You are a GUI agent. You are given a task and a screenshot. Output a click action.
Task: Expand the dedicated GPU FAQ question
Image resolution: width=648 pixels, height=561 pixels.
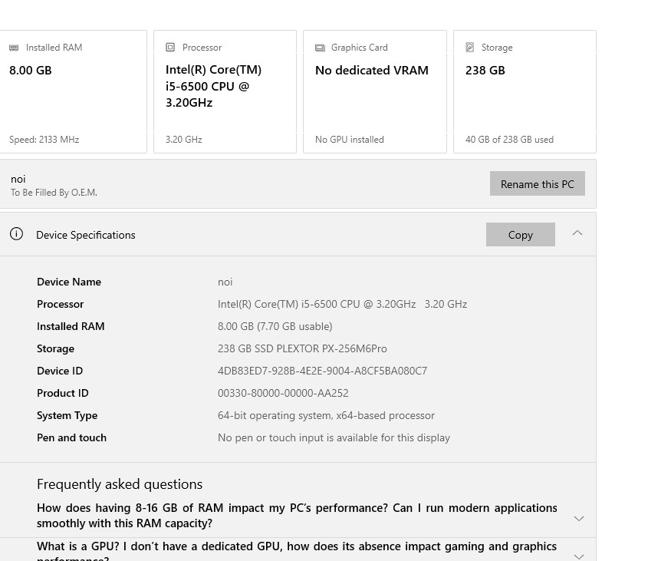point(579,555)
